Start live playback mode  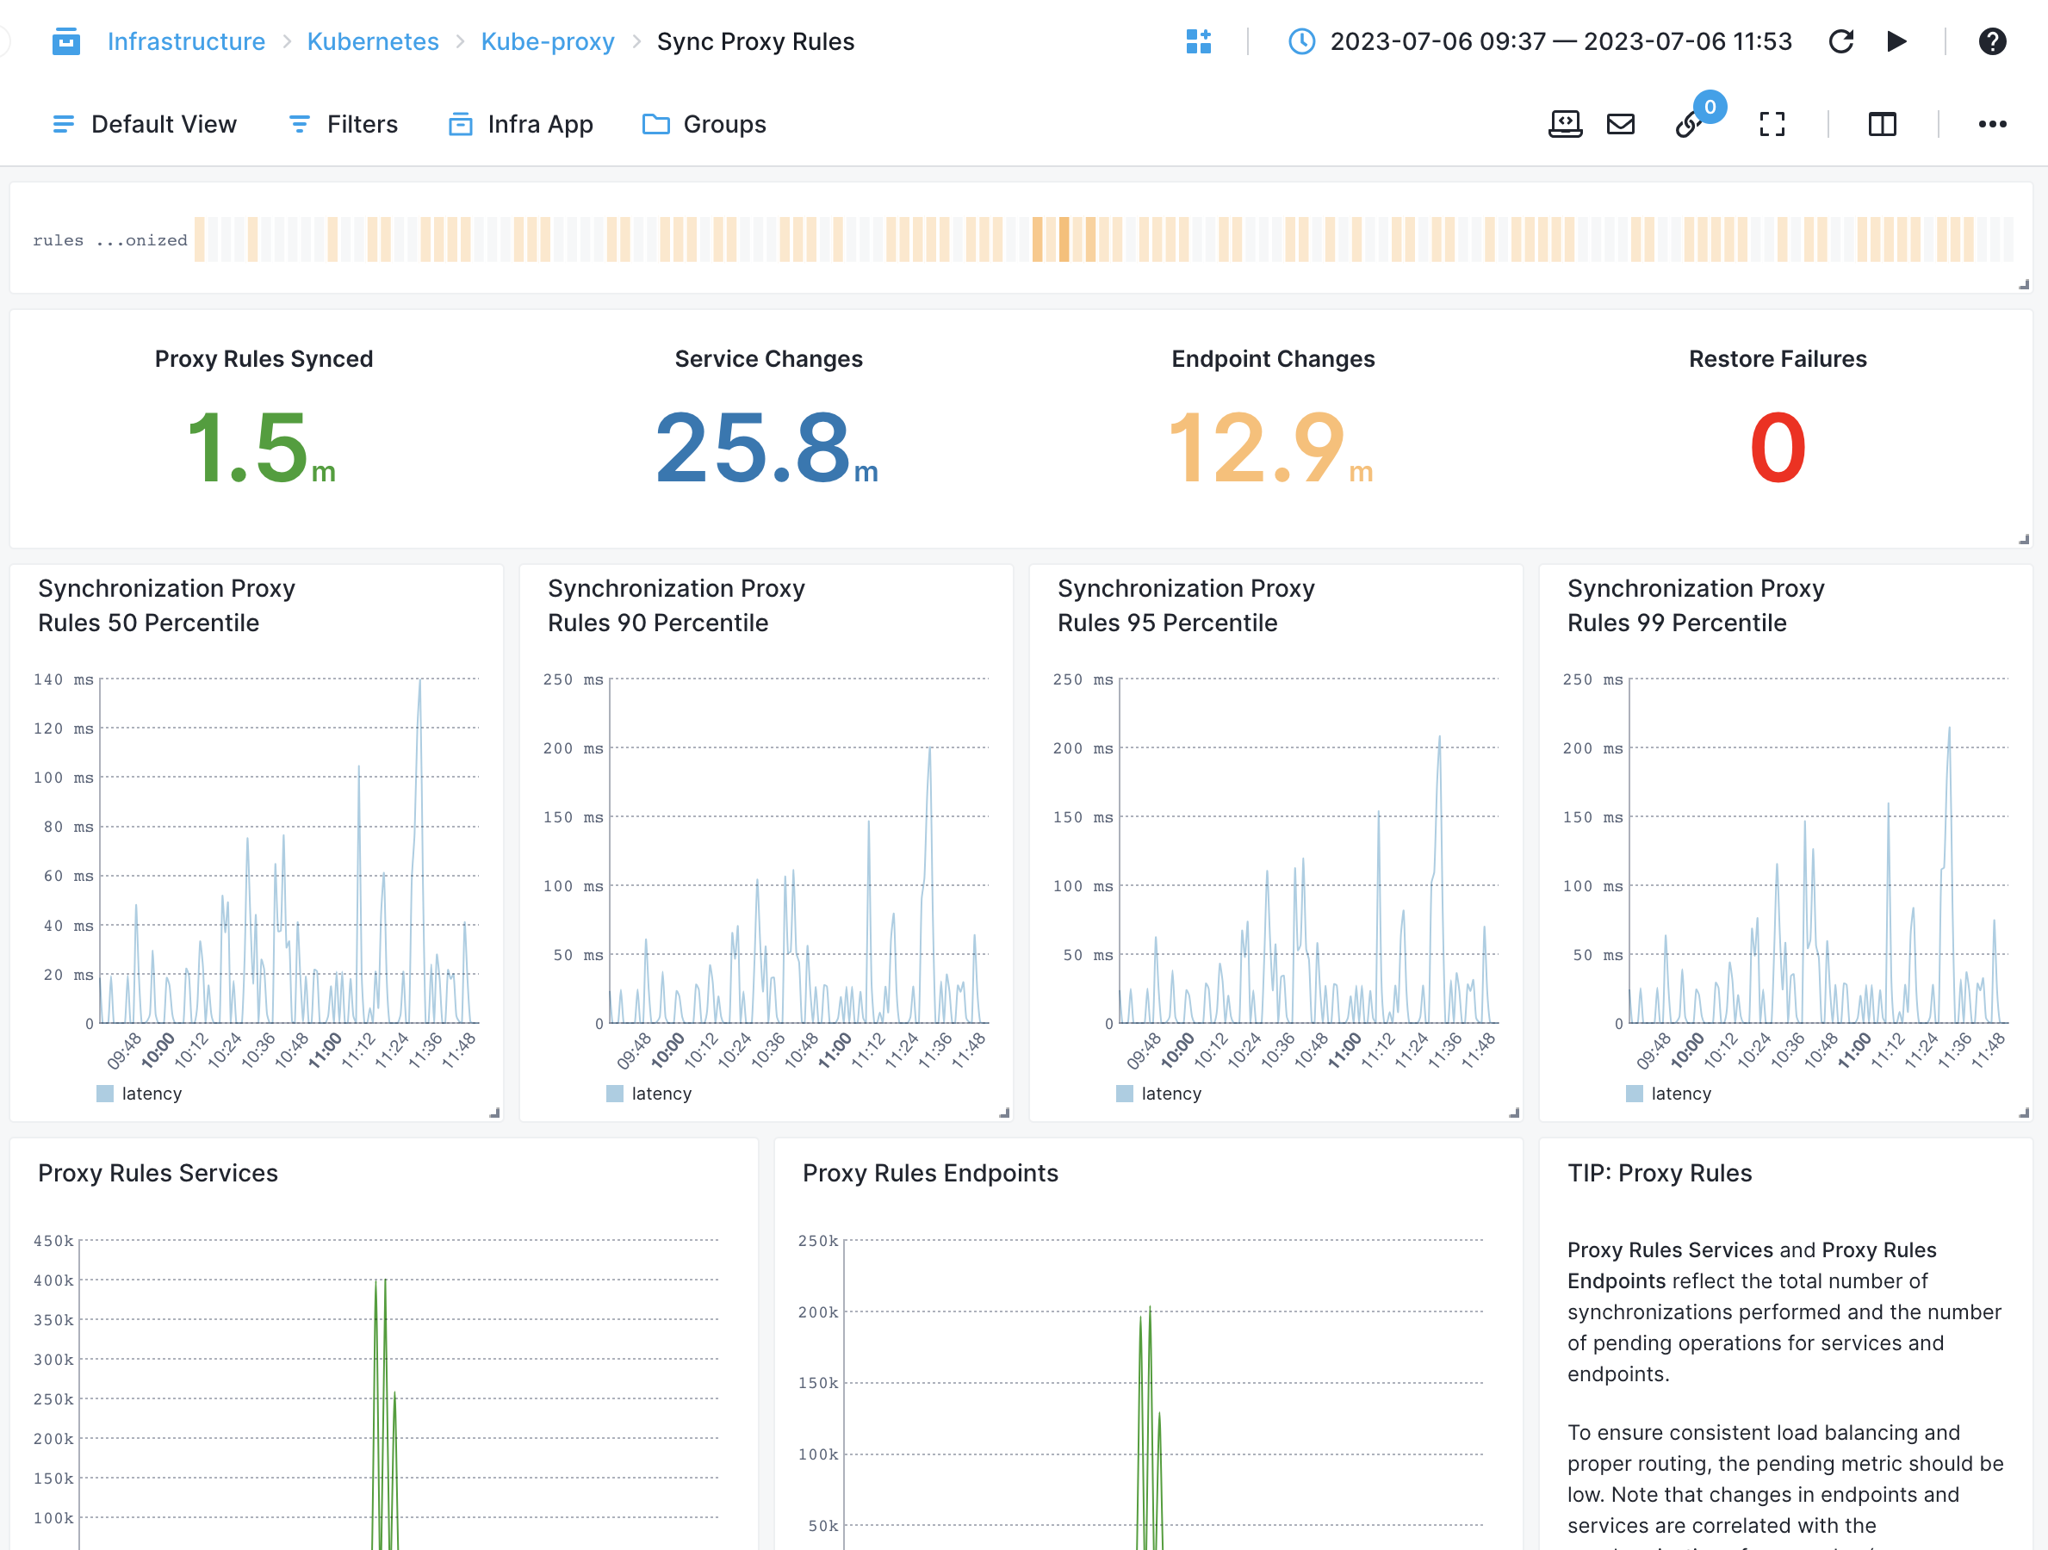click(x=1896, y=41)
